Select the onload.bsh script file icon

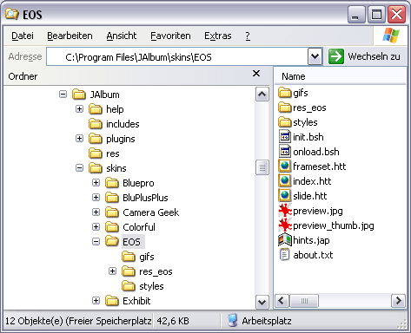[x=285, y=152]
